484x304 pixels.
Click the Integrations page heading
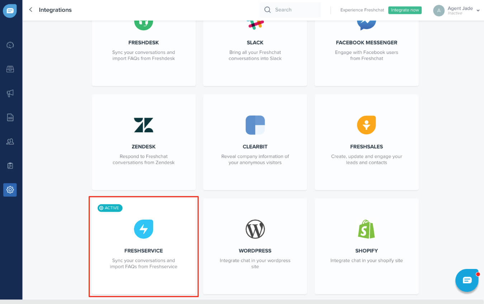tap(55, 10)
